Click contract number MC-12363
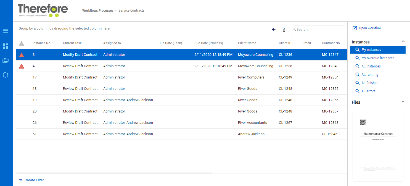410x186 pixels. pos(330,123)
